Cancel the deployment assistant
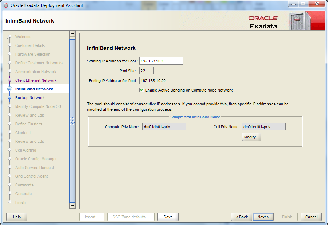 311,217
